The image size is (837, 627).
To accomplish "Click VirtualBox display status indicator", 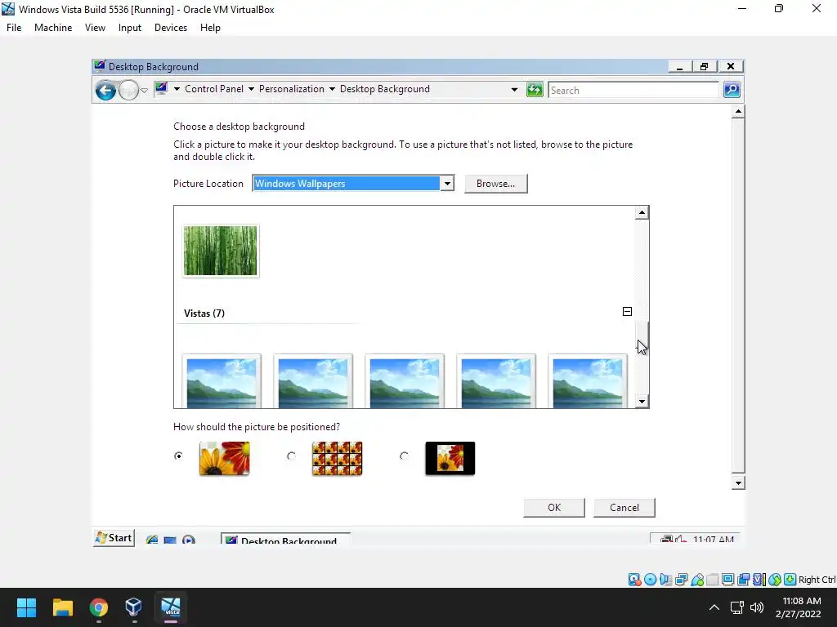I will (x=727, y=580).
